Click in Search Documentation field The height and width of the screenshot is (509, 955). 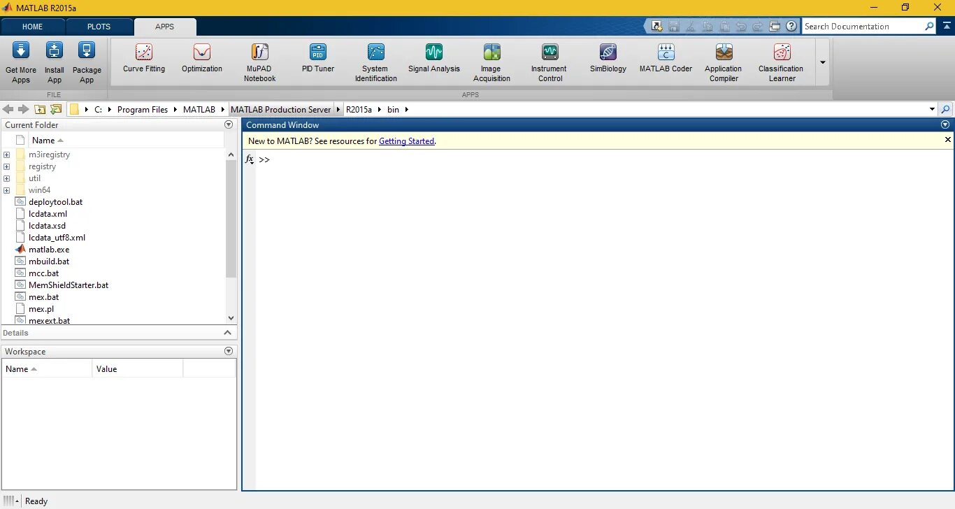tap(863, 27)
